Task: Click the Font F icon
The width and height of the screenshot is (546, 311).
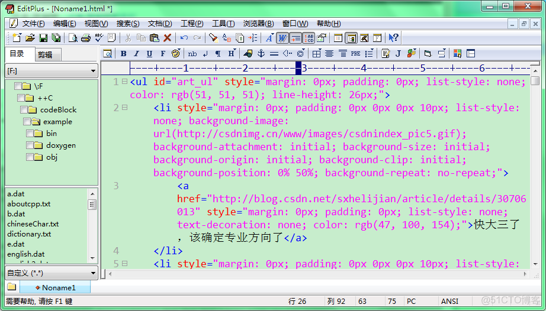Action: click(x=163, y=54)
